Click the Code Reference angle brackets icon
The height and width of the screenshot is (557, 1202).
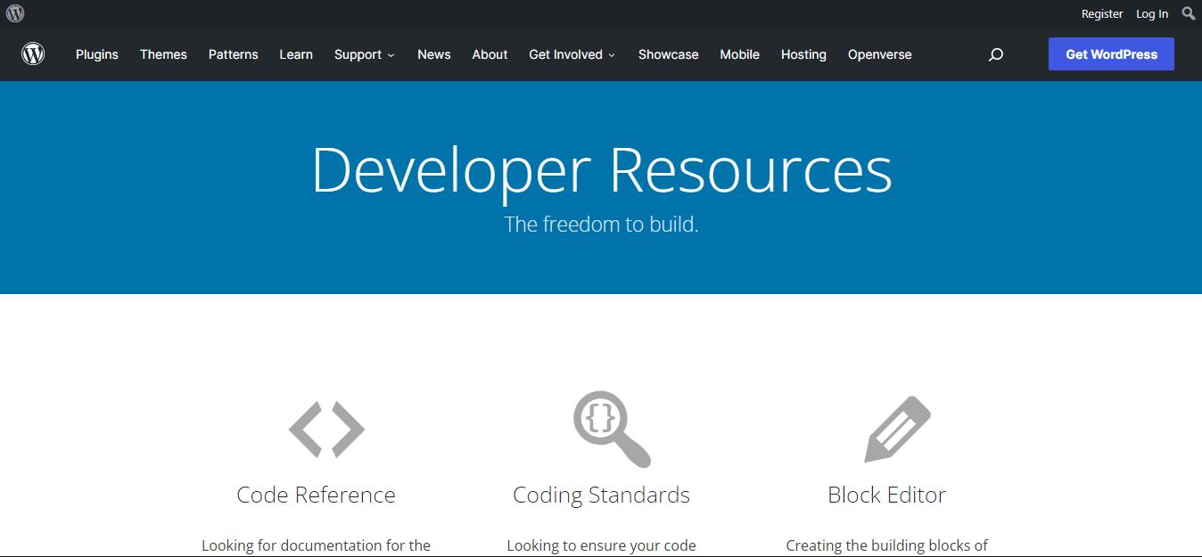point(327,430)
